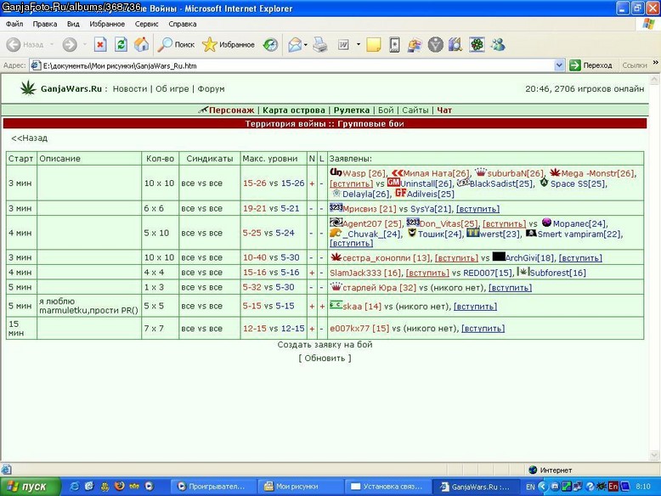The image size is (661, 496).
Task: Edit page with the Word icon
Action: tap(343, 45)
